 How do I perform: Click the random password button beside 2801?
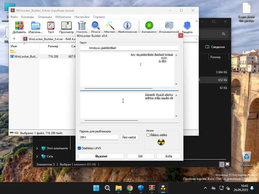pyautogui.click(x=129, y=137)
